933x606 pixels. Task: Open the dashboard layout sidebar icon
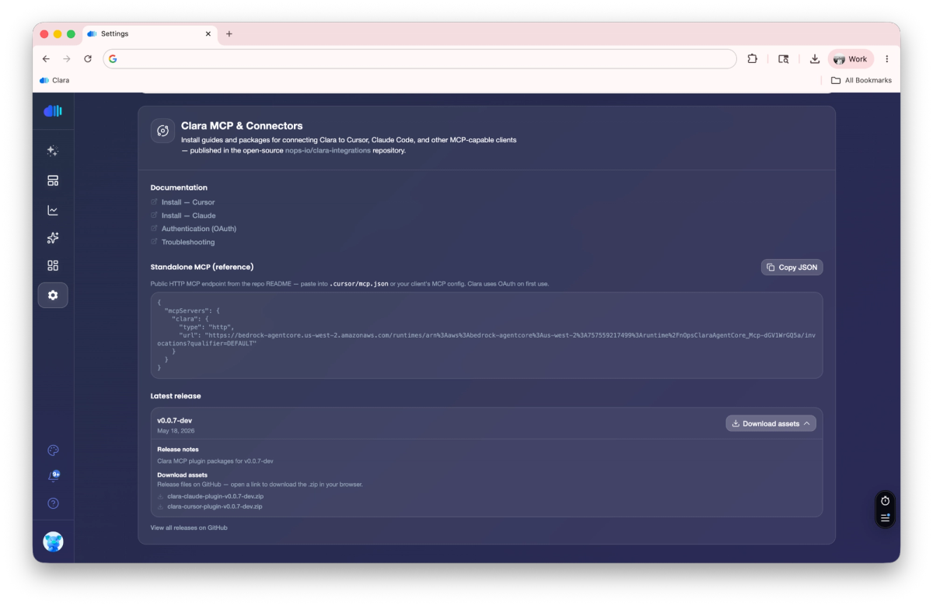(x=53, y=180)
